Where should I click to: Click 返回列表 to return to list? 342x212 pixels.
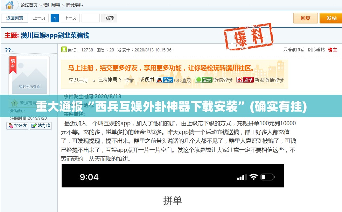15,18
